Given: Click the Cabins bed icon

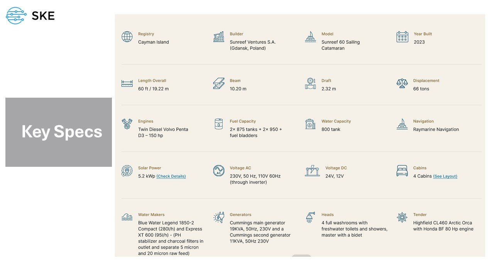Looking at the screenshot, I should (x=402, y=171).
